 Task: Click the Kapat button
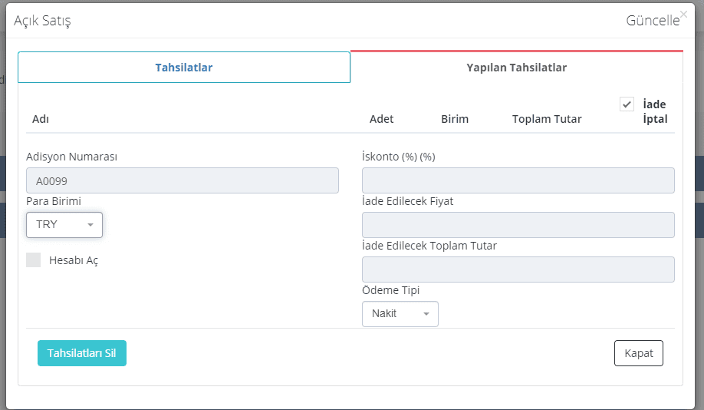point(639,353)
